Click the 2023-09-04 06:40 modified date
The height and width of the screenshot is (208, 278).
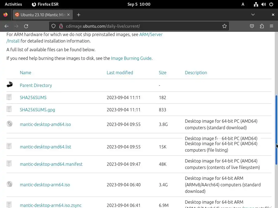[124, 185]
